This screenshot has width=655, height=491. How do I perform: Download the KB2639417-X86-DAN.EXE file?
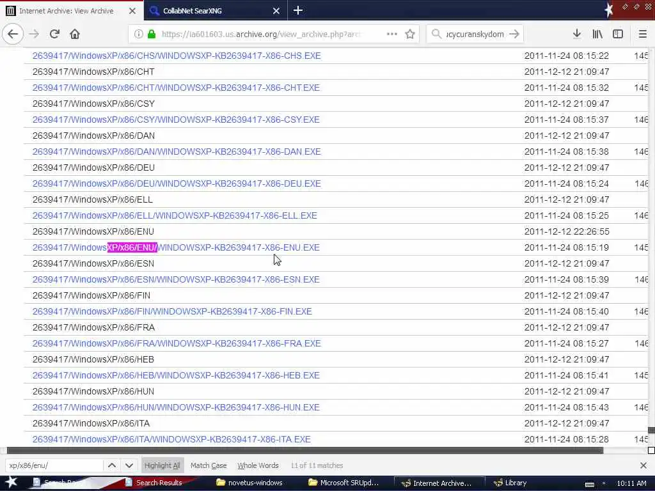point(177,152)
